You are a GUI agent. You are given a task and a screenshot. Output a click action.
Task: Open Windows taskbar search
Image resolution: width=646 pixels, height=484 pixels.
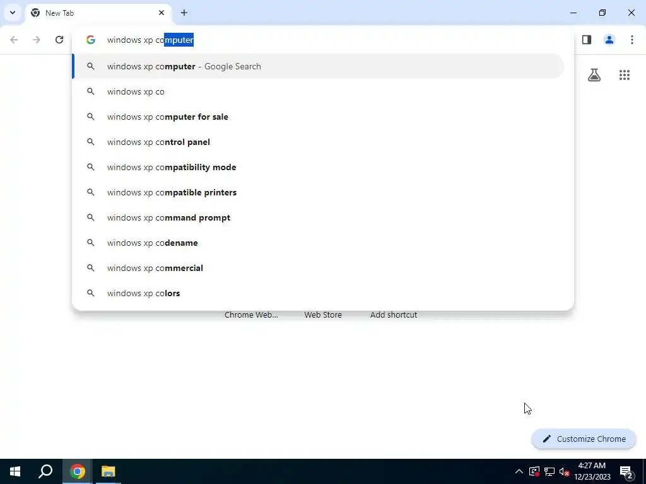(x=45, y=471)
